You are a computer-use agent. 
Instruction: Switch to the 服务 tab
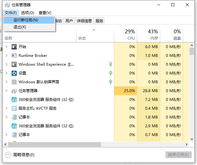coord(99,21)
